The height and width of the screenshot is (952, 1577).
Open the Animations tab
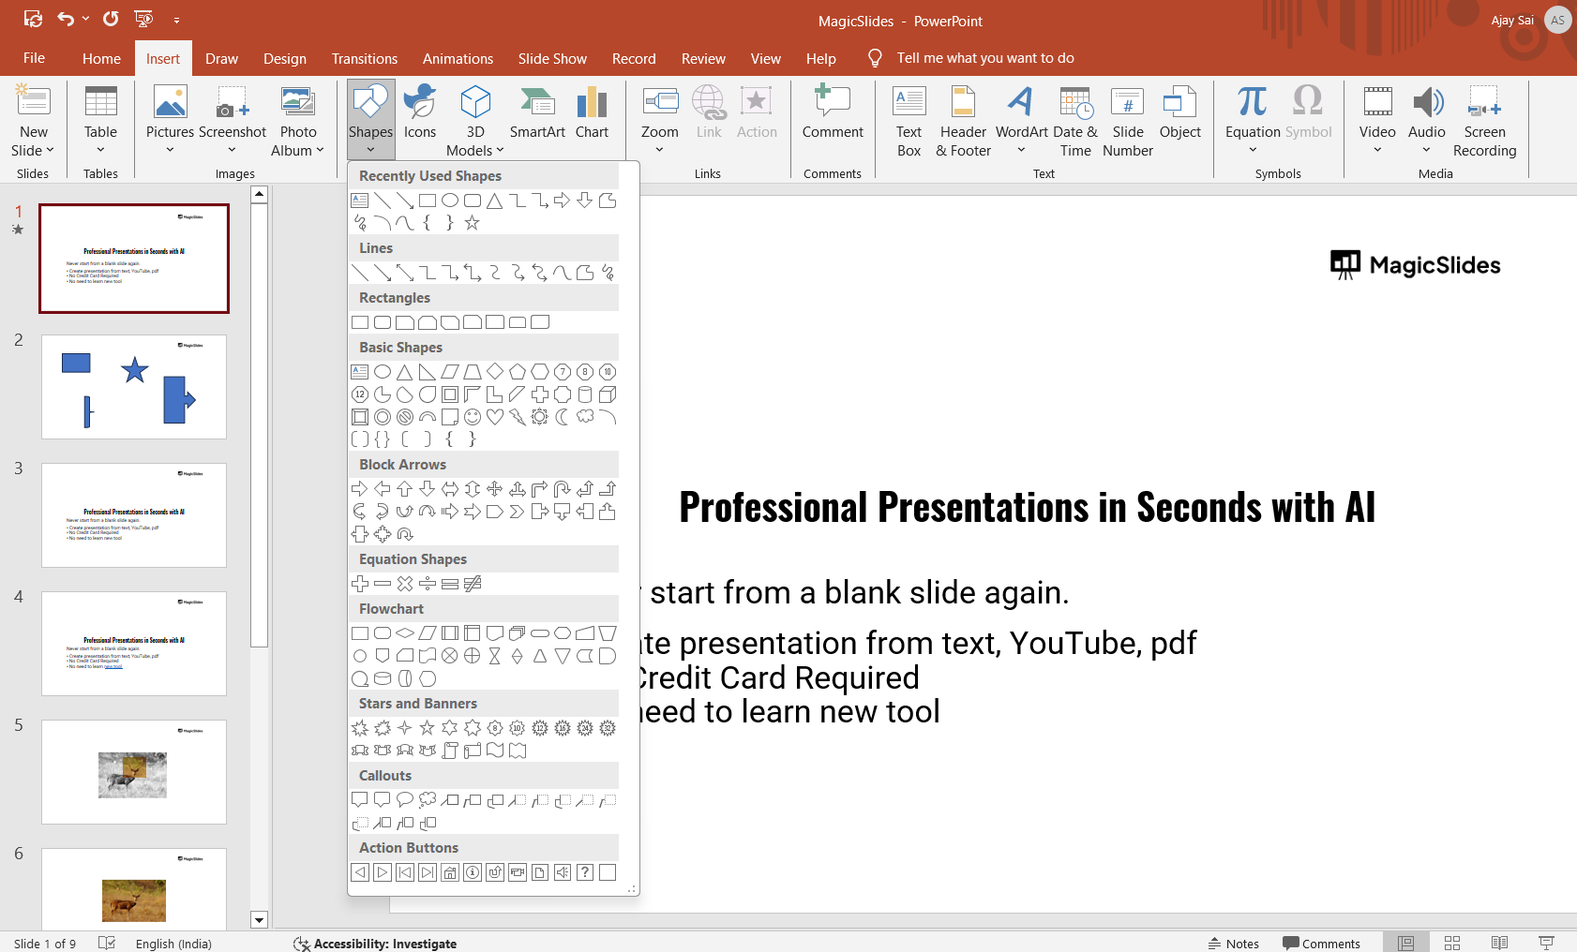(x=458, y=58)
